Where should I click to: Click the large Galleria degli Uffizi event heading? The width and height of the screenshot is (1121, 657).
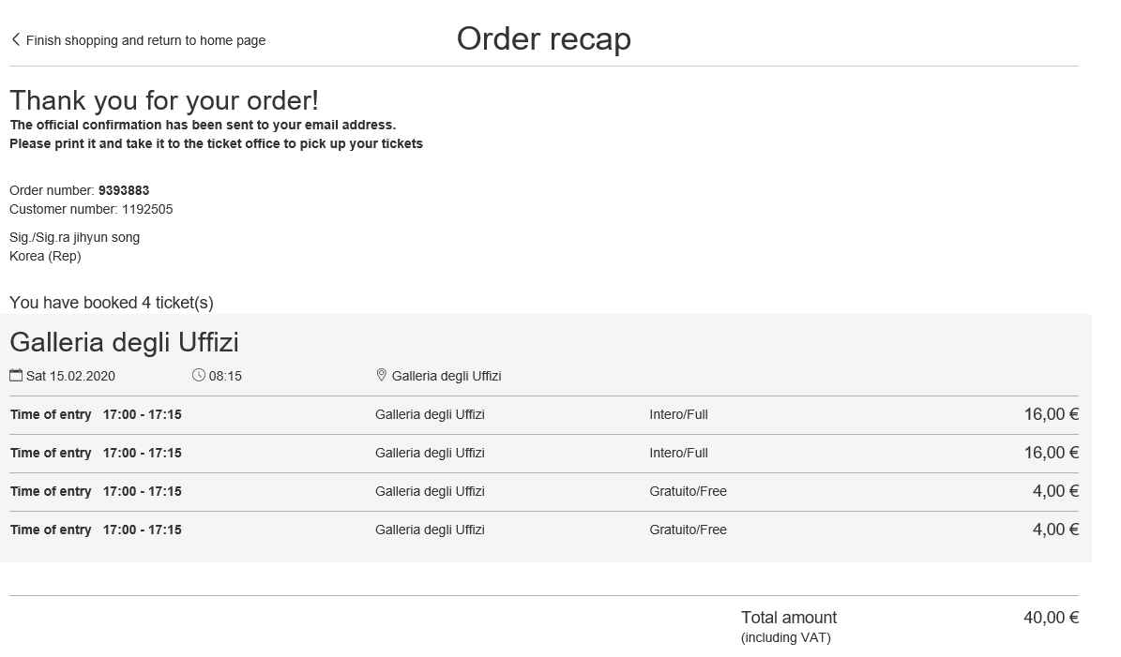124,342
